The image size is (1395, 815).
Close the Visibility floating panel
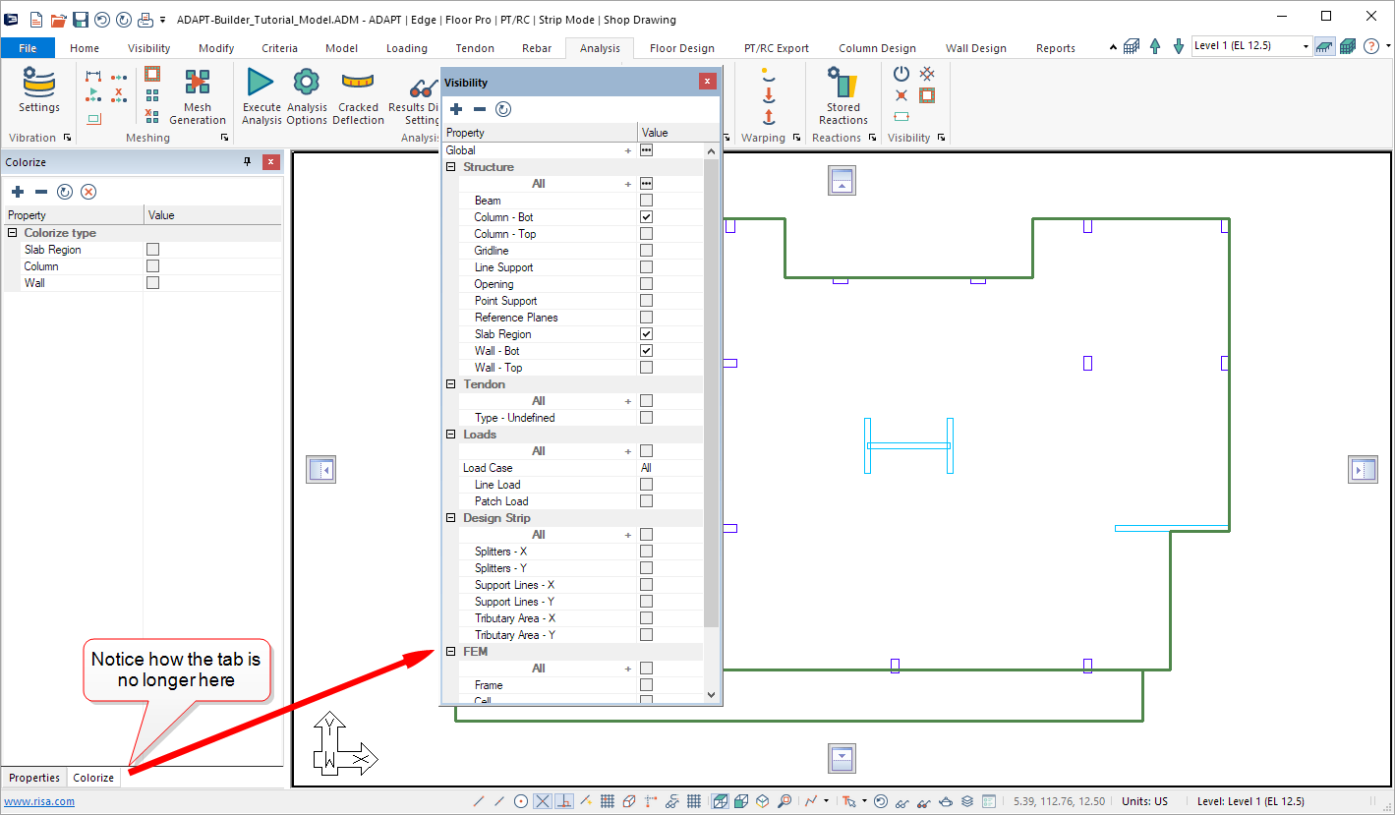706,83
